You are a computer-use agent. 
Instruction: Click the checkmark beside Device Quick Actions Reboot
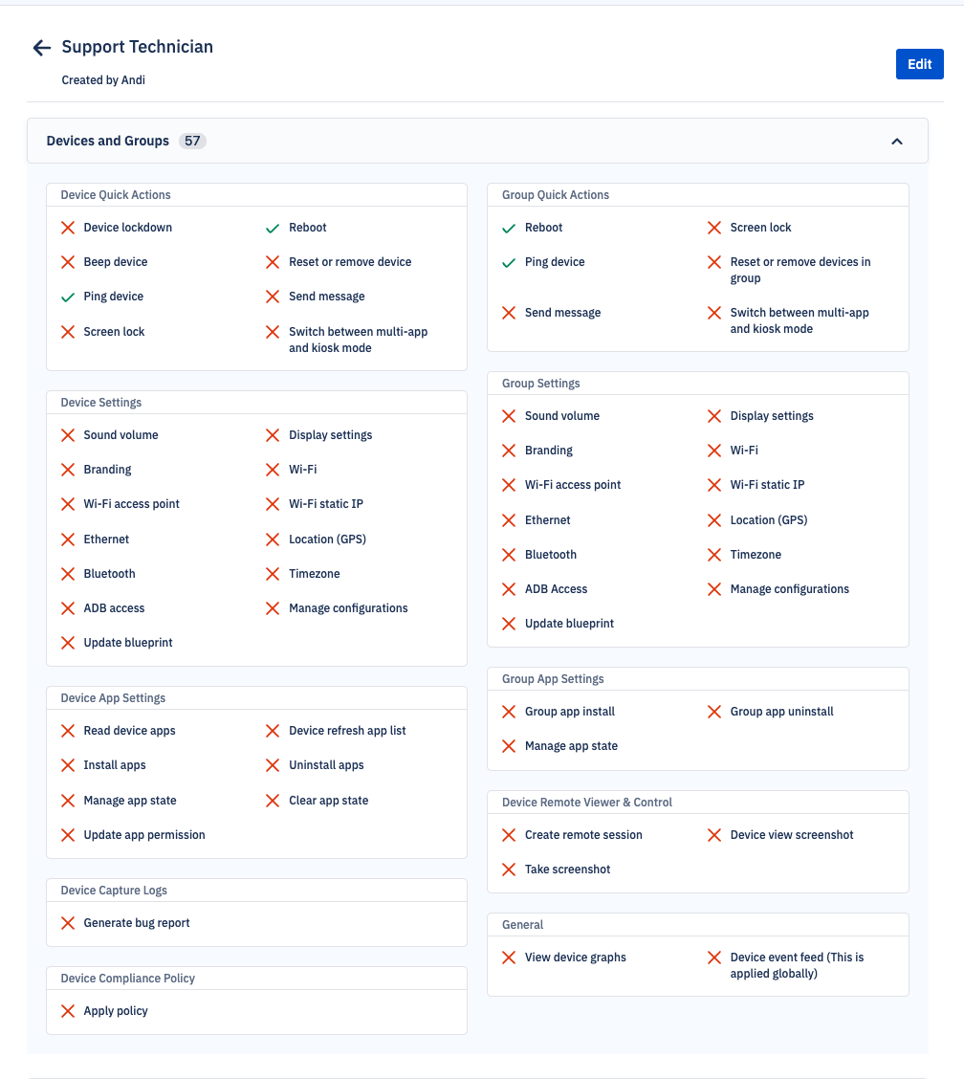click(x=273, y=229)
